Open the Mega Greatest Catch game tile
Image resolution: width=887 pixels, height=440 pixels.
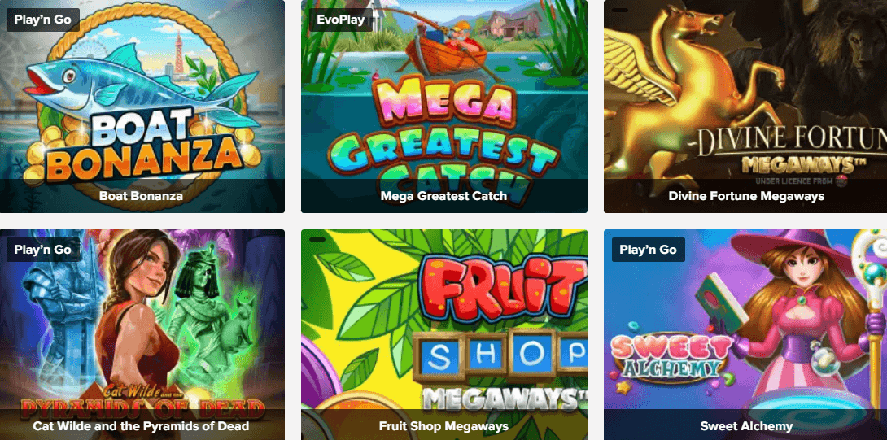pos(444,107)
